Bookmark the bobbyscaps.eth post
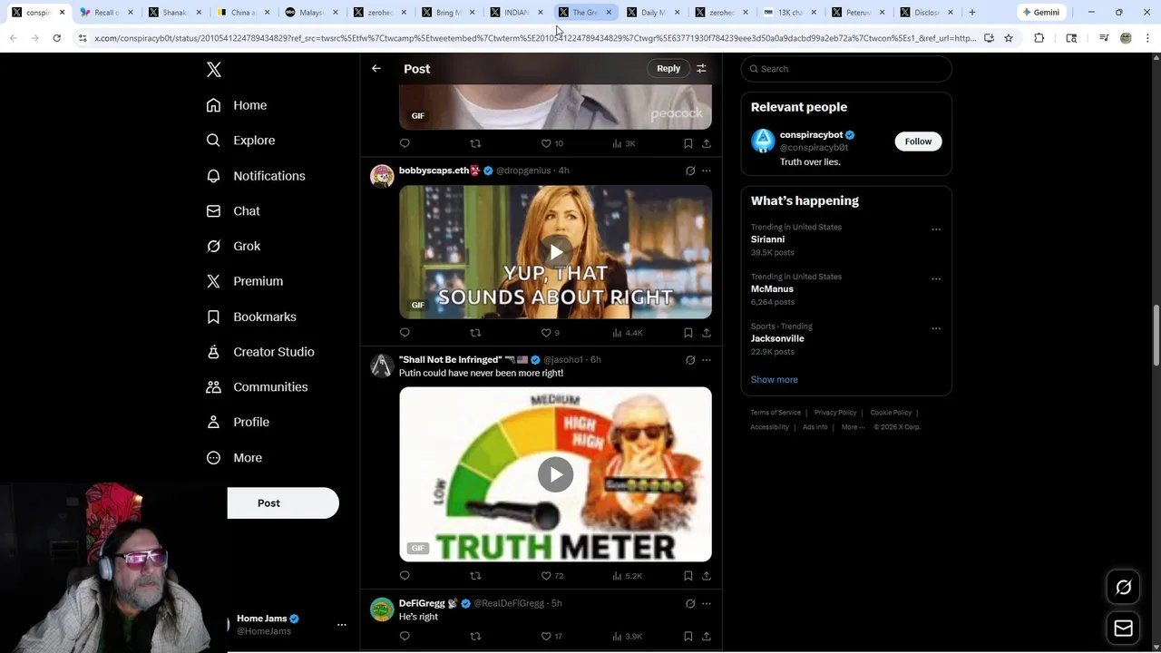This screenshot has height=653, width=1161. [x=688, y=333]
